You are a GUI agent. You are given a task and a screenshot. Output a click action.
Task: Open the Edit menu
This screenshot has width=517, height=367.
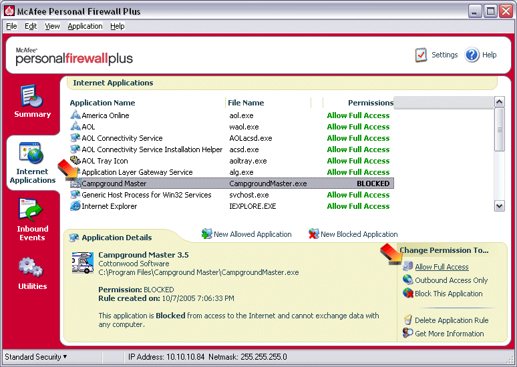point(31,26)
